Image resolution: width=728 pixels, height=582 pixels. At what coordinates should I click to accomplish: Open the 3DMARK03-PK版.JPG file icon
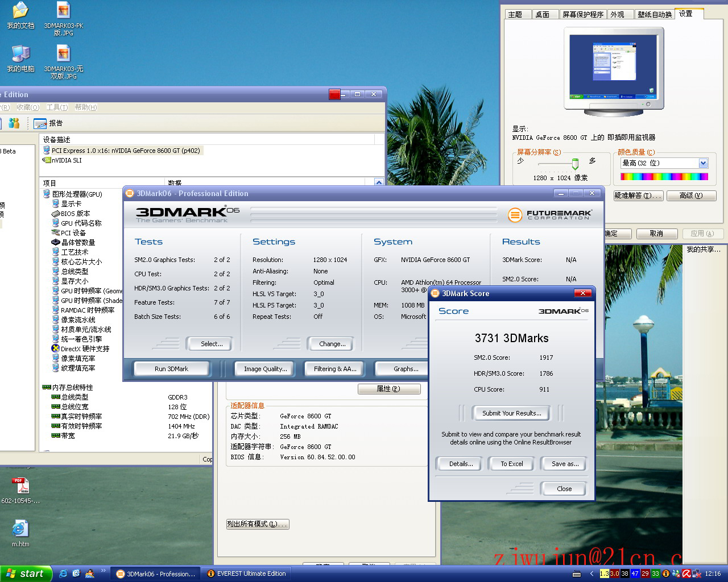point(63,11)
